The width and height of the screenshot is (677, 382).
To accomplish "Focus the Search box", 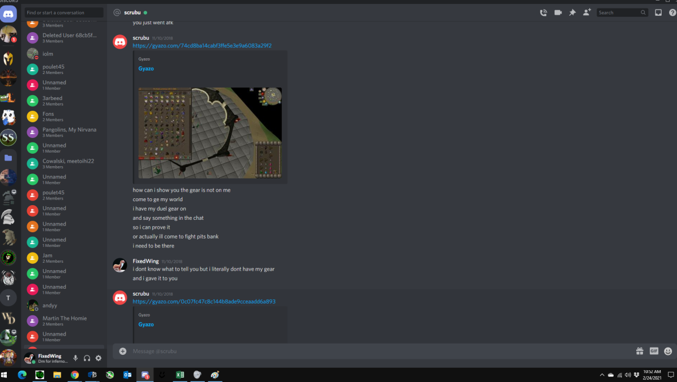I will (x=622, y=12).
